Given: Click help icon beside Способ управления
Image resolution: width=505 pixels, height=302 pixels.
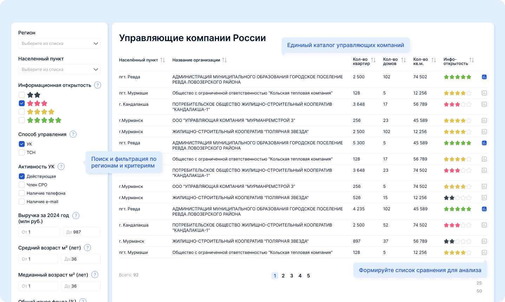Looking at the screenshot, I should pos(73,134).
